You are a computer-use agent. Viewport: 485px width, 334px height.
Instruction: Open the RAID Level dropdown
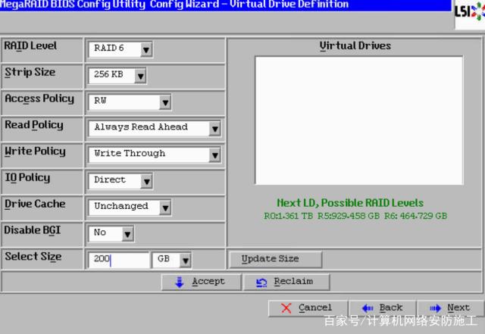coord(120,49)
